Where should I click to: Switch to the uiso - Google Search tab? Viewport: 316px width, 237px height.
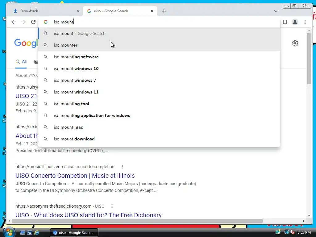(x=120, y=11)
